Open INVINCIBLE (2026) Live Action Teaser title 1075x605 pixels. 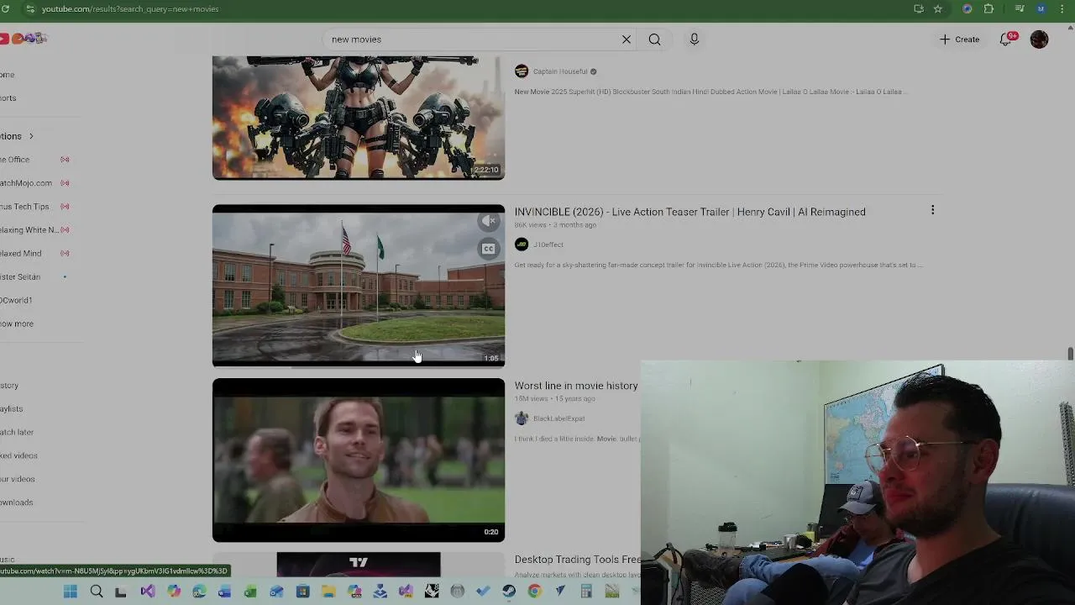click(x=690, y=212)
